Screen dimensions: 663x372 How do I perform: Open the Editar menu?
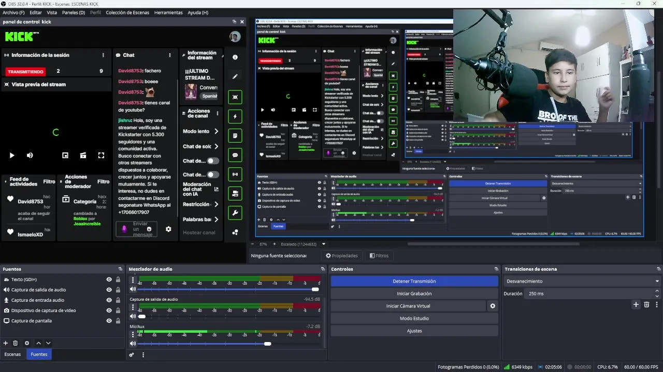click(36, 12)
